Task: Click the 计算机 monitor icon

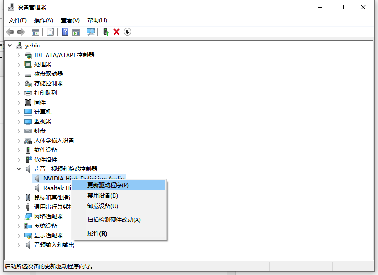Action: [28, 112]
